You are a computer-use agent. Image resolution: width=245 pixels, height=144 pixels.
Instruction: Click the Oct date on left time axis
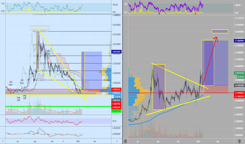tap(52, 141)
